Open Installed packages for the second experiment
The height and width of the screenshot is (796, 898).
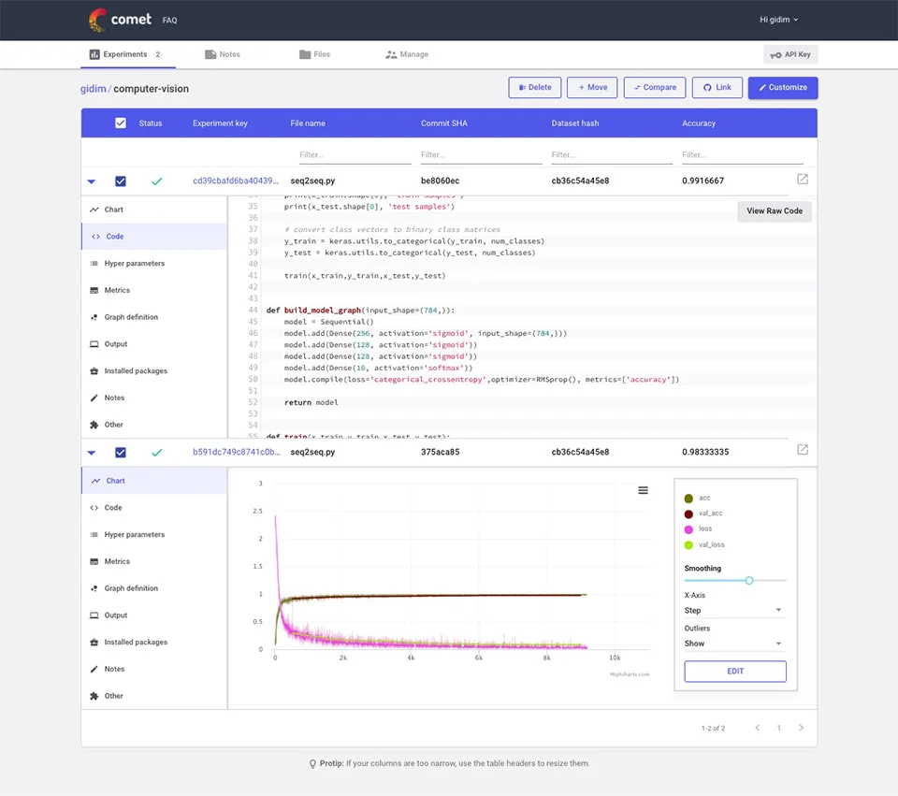click(x=136, y=642)
